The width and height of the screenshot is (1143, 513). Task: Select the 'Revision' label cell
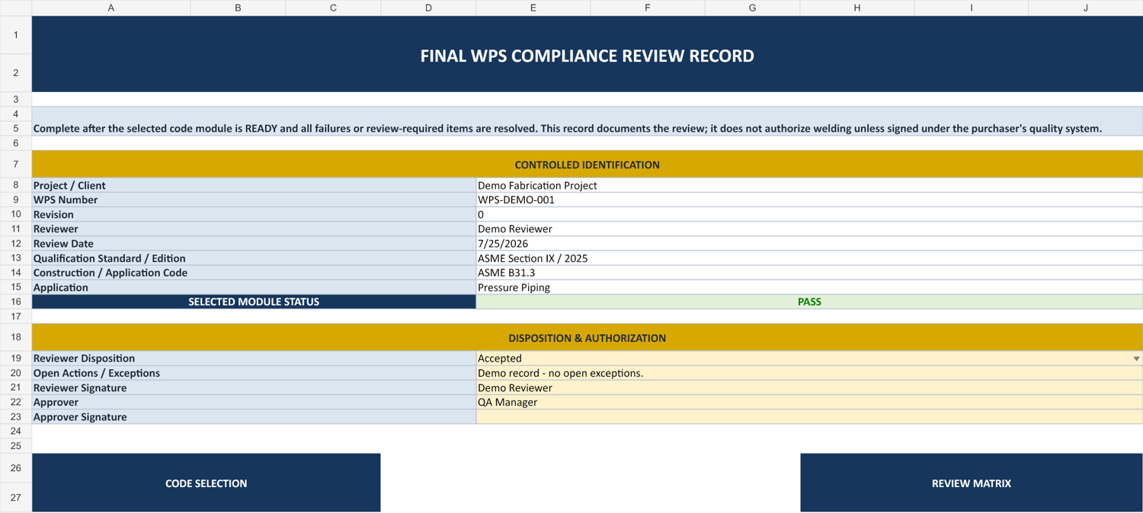254,214
